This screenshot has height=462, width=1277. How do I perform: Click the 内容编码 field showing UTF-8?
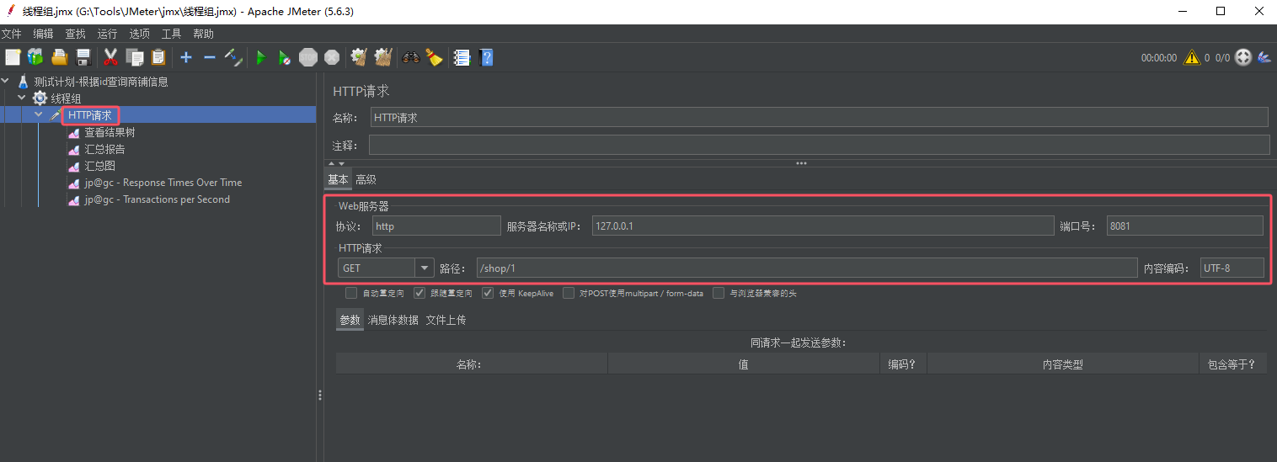pos(1232,268)
